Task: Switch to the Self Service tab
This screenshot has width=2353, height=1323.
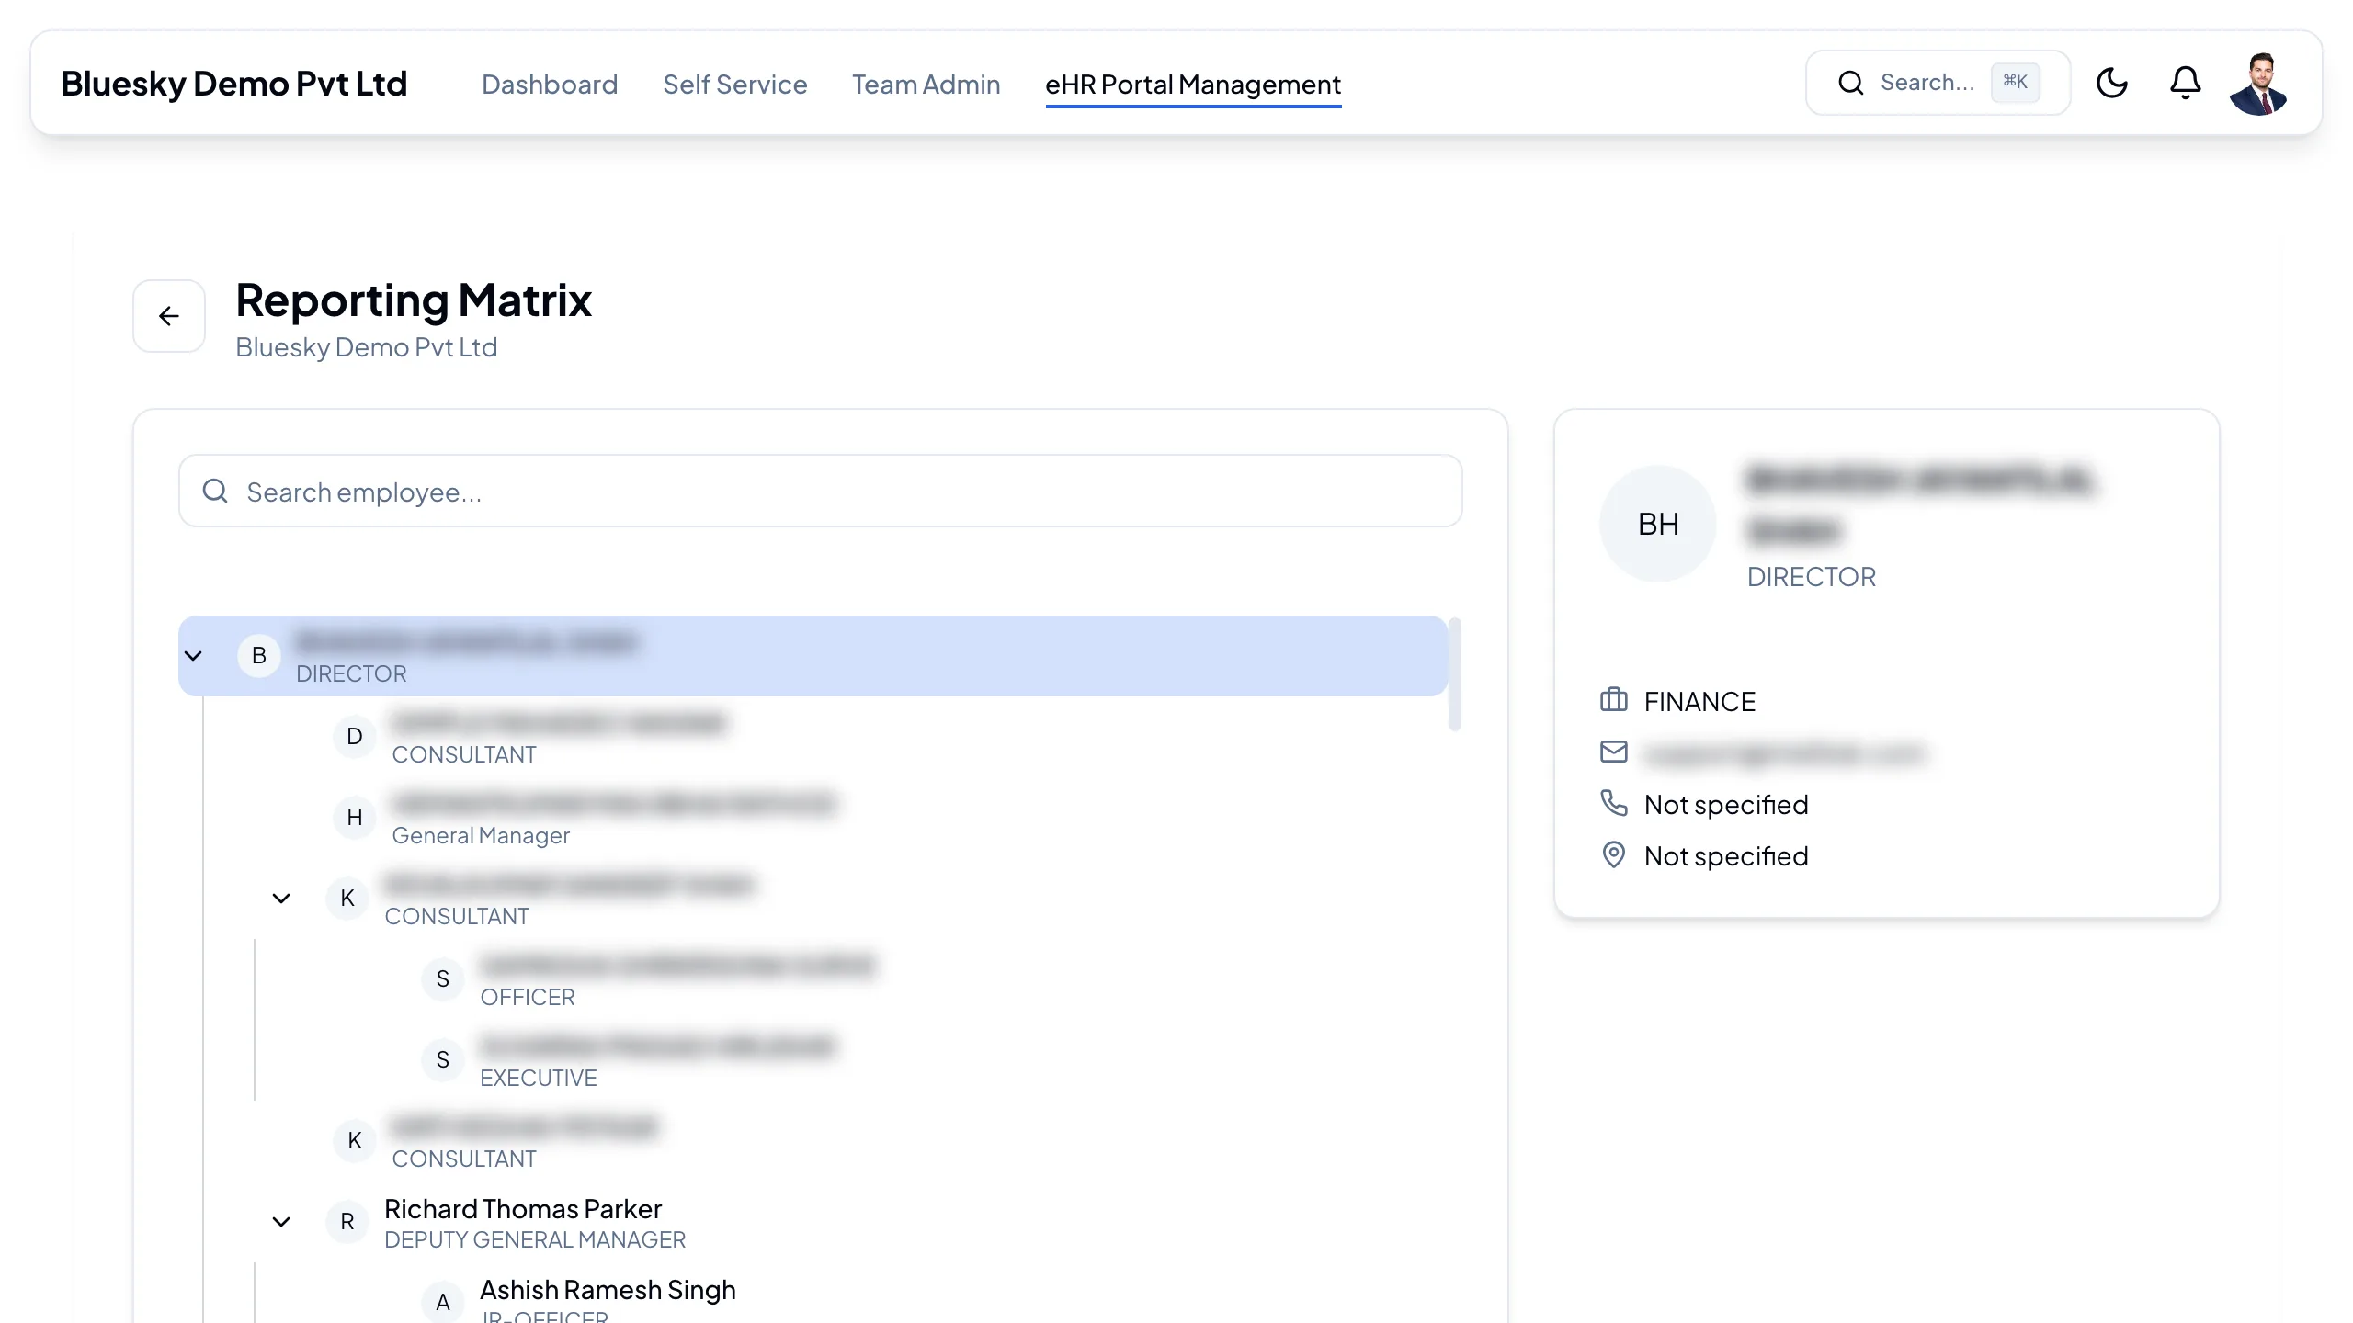Action: tap(735, 85)
